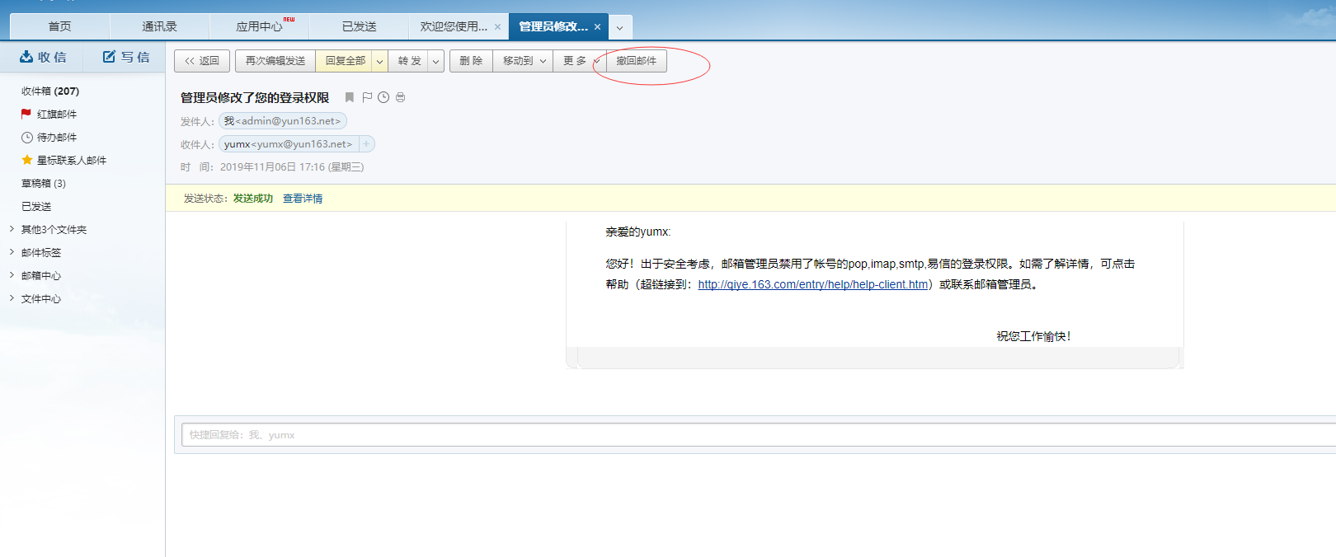This screenshot has height=557, width=1336.
Task: Click the bookmark tag icon beside the subject
Action: click(x=350, y=97)
